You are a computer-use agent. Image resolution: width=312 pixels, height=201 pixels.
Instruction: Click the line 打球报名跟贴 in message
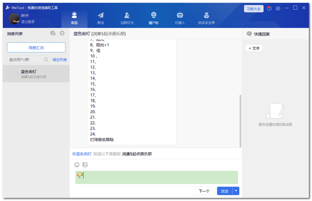coord(102,140)
